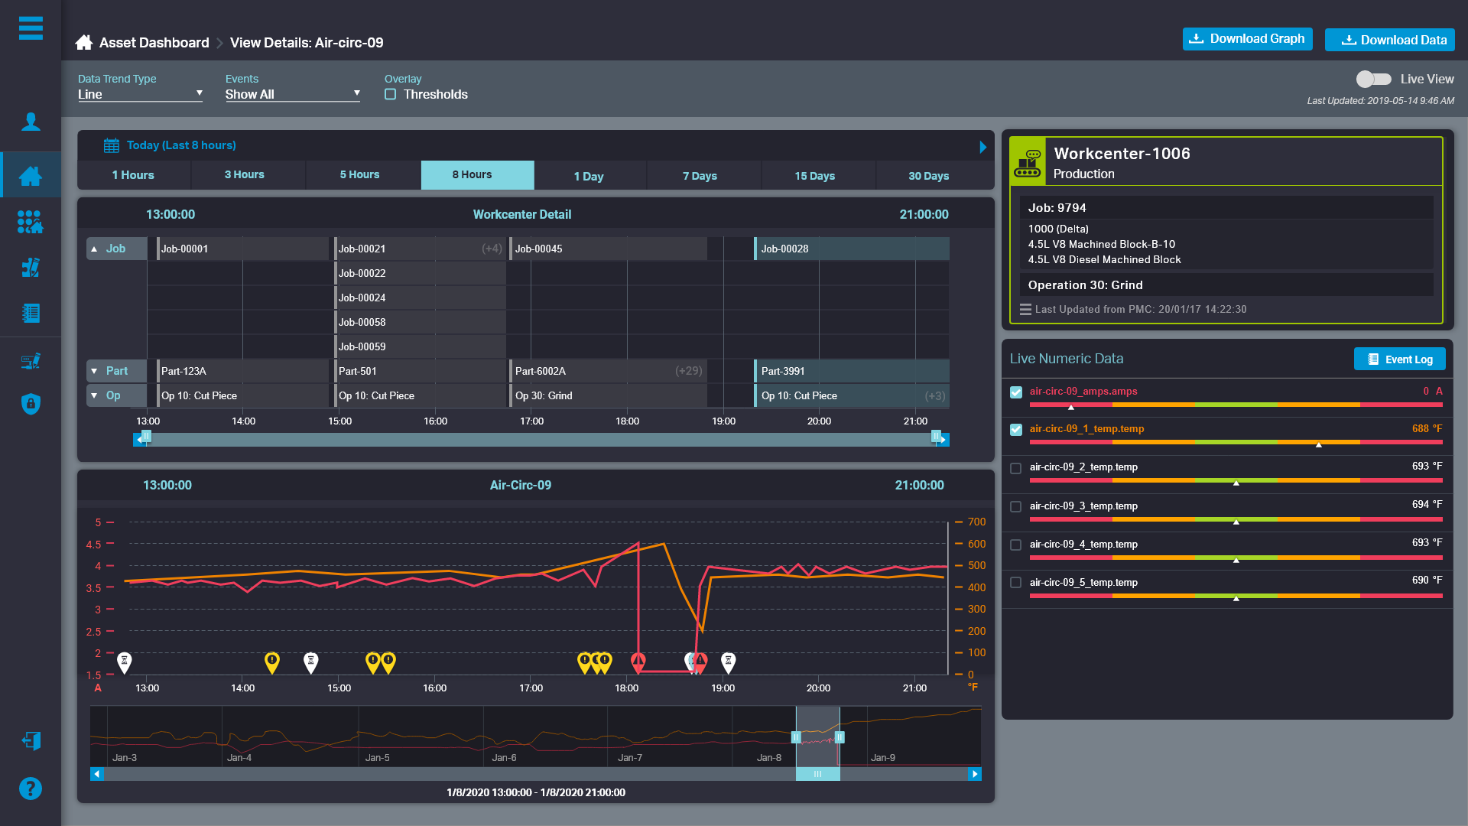Click the Workcenter-1006 production icon
Screen dimensions: 1468x826
[1028, 162]
